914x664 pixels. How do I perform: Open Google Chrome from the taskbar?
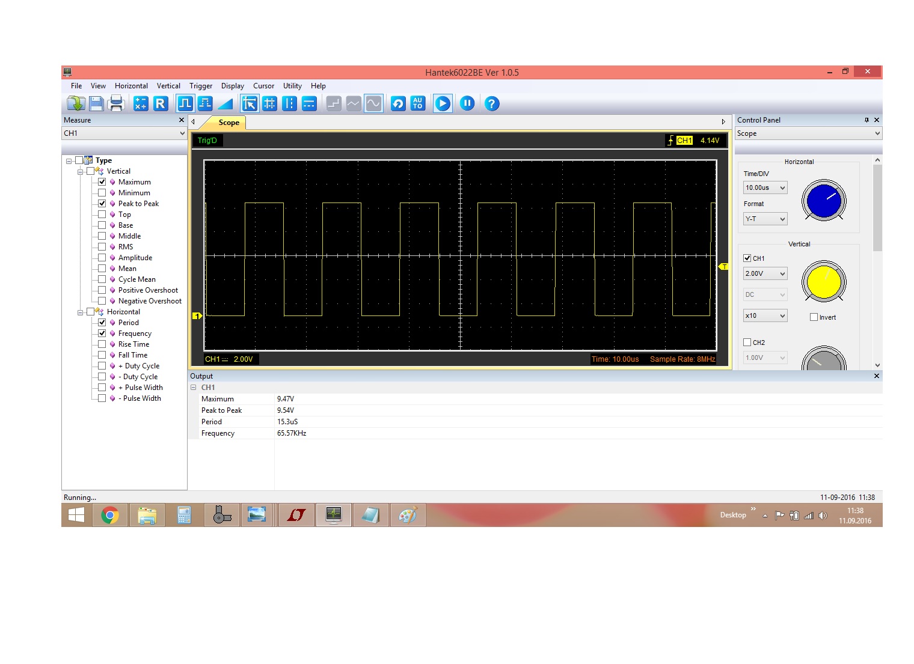(110, 516)
